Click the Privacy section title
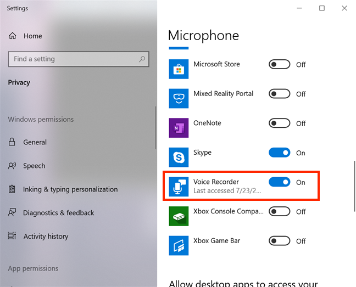356x287 pixels. pos(19,82)
